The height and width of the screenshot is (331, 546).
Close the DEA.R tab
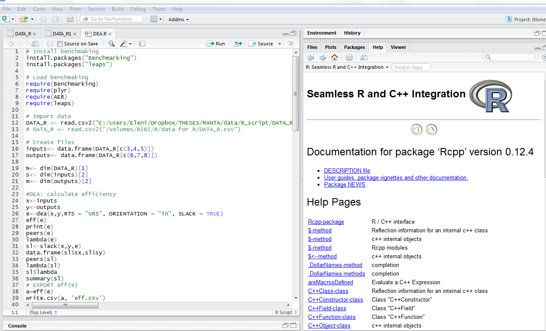click(x=110, y=34)
